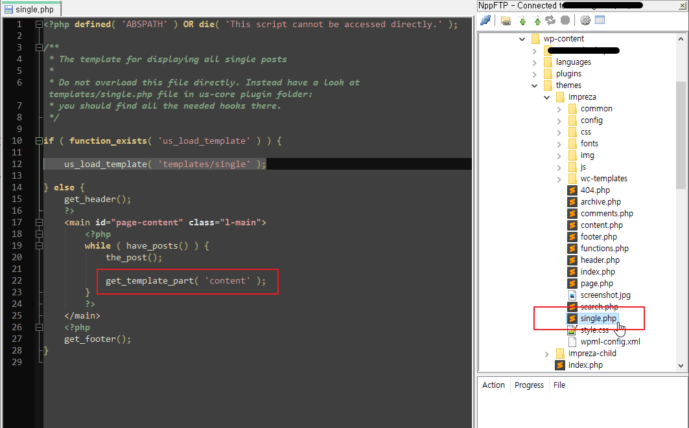Click the file icon beside wpml-config.xml
This screenshot has width=689, height=428.
(572, 341)
